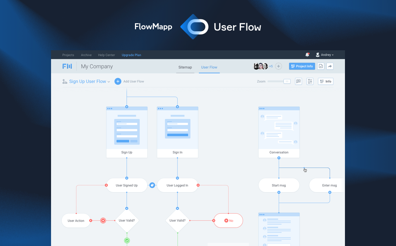Open the add comment tool in the toolbar
Screen dimensions: 396x246
(x=298, y=81)
